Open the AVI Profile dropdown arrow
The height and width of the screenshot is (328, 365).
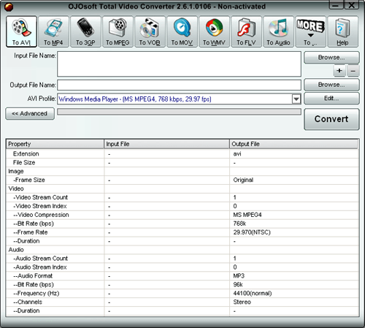click(x=296, y=99)
